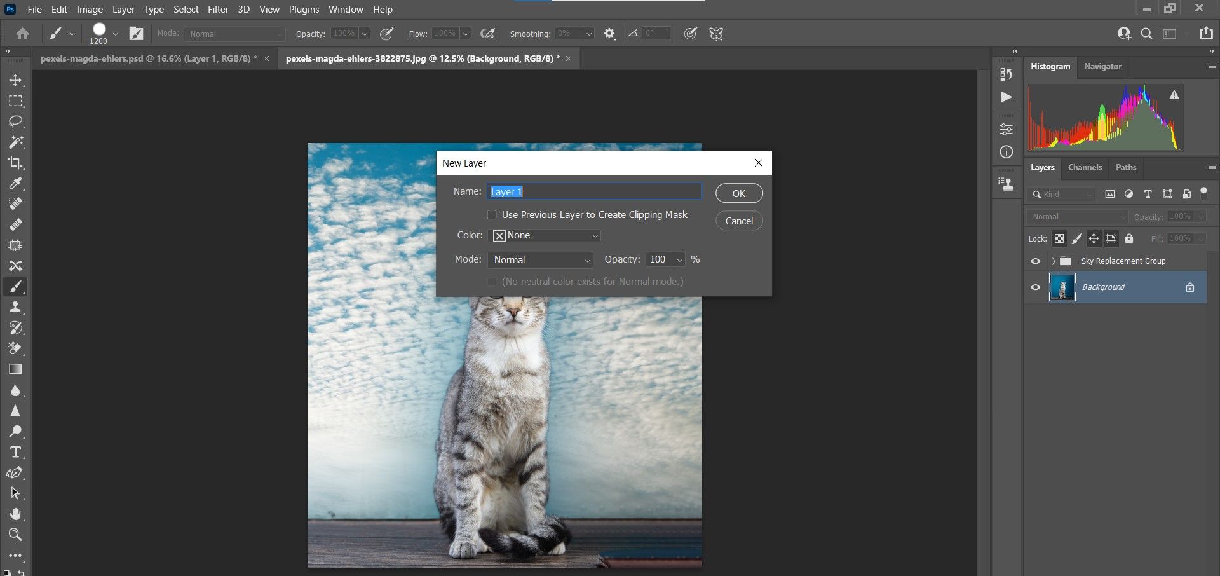
Task: Toggle Sky Replacement Group visibility
Action: [x=1035, y=261]
